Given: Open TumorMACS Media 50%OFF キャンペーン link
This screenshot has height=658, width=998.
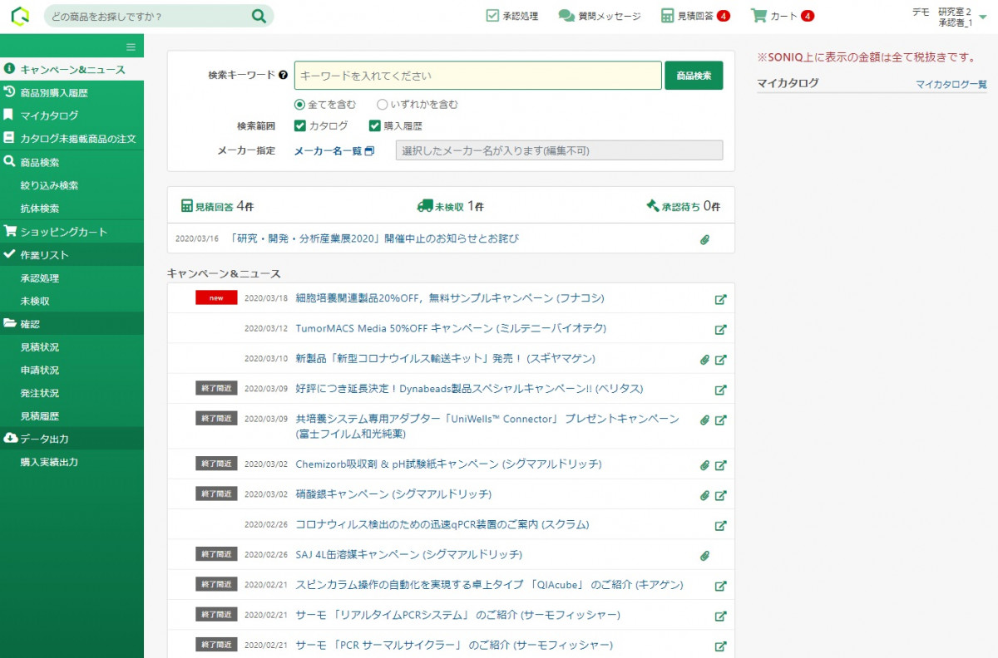Looking at the screenshot, I should click(x=451, y=329).
